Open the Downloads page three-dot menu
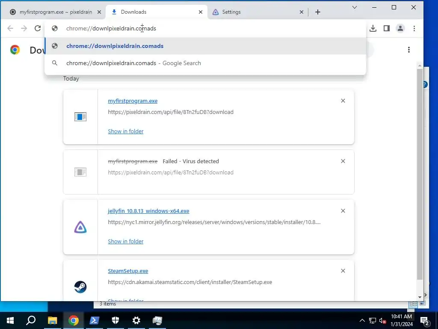438x329 pixels. pyautogui.click(x=408, y=50)
